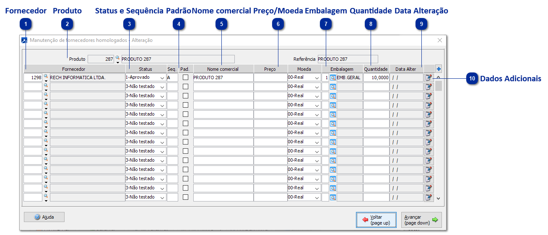Viewport: 548px width, 235px height.
Task: Click Quantidade field showing 10,0000
Action: click(376, 77)
